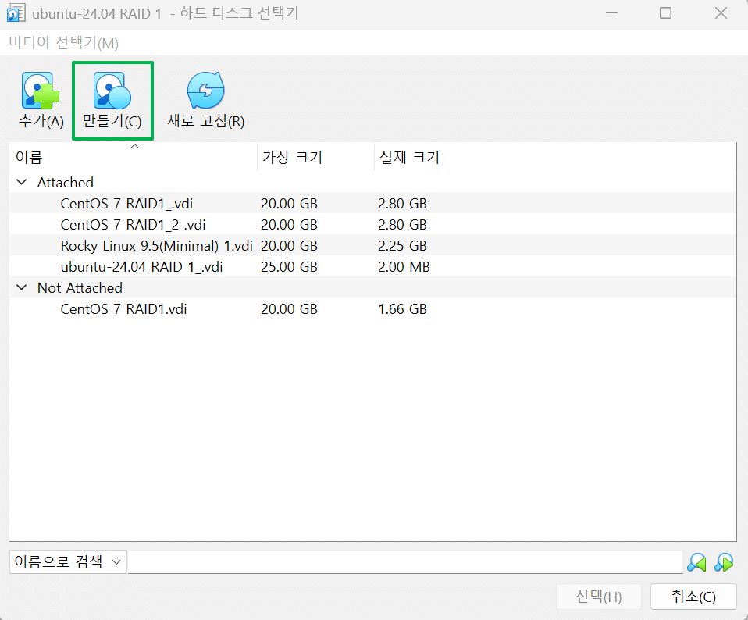Collapse the Not Attached group
The height and width of the screenshot is (620, 748).
21,287
